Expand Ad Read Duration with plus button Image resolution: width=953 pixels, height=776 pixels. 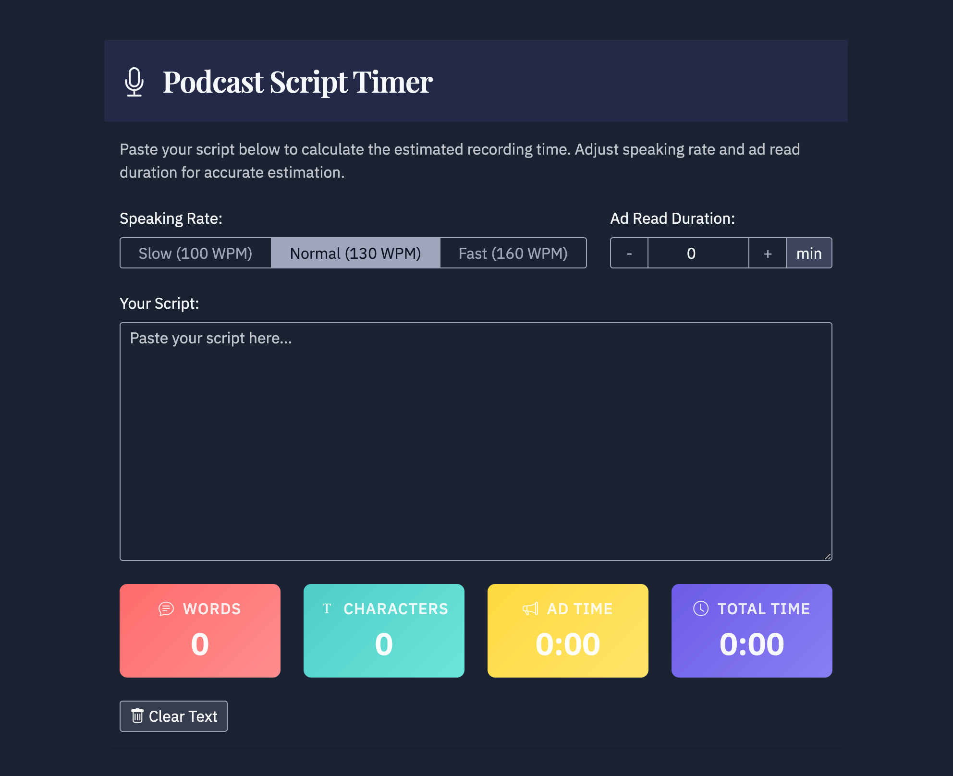767,252
